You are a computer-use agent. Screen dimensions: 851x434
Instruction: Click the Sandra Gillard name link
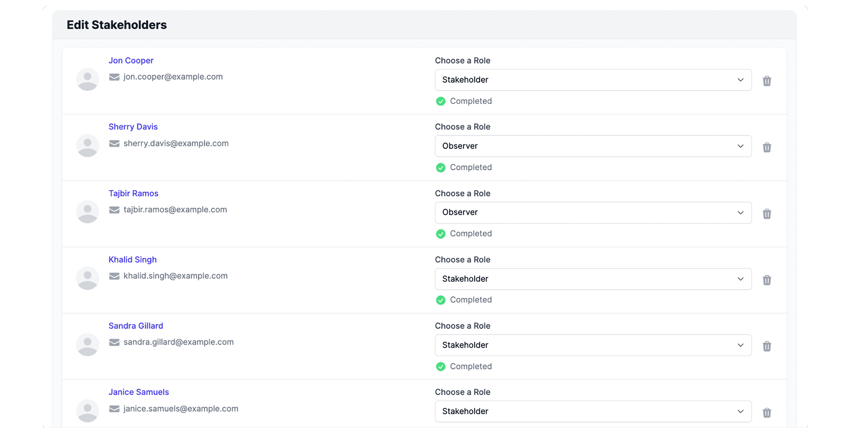[136, 326]
